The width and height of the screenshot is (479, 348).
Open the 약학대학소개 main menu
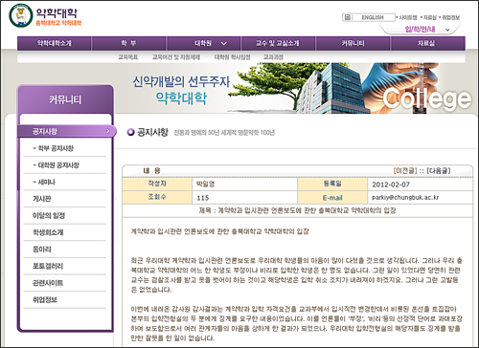tap(55, 43)
